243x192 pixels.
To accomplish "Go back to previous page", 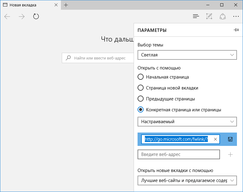I will (7, 16).
